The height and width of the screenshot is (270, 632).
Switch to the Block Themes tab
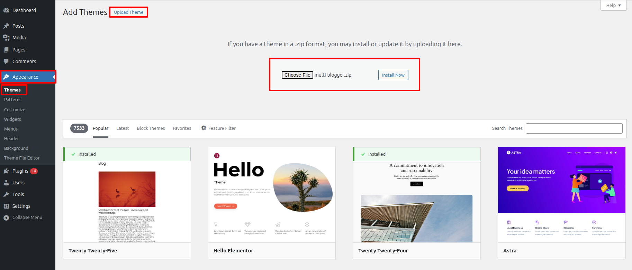coord(151,128)
